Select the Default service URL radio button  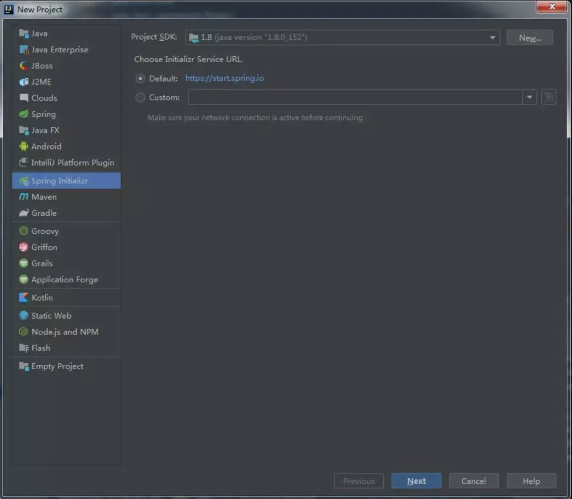coord(140,78)
